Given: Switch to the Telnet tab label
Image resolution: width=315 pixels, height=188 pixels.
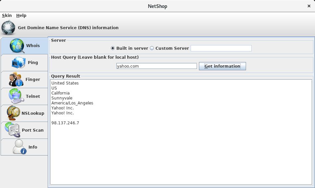Looking at the screenshot, I should [33, 96].
